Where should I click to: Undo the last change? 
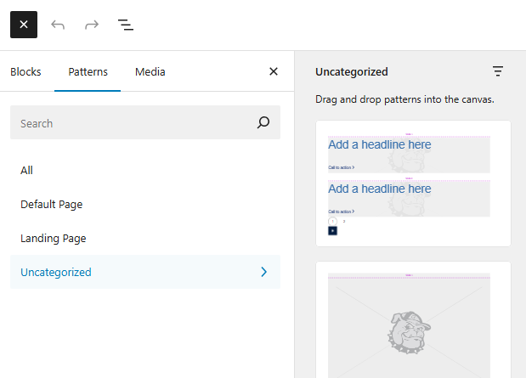click(x=58, y=25)
